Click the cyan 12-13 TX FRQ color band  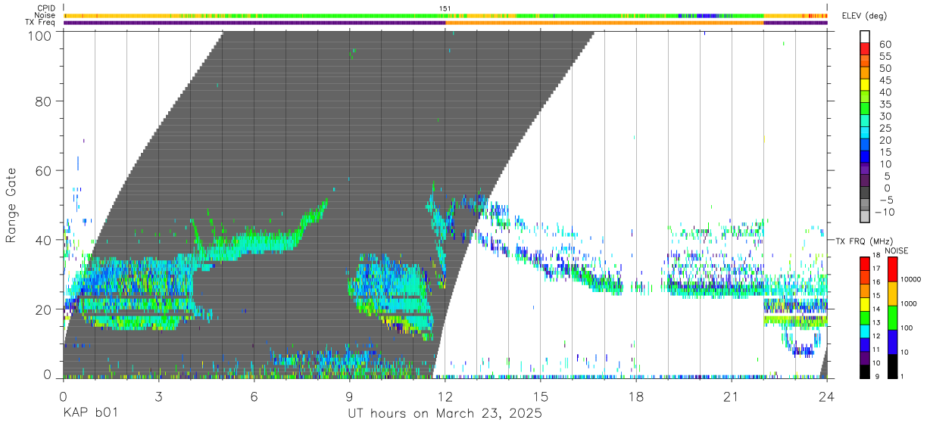pos(865,331)
